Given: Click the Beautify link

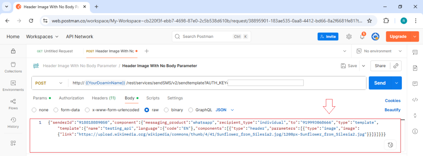Looking at the screenshot, I should click(392, 110).
